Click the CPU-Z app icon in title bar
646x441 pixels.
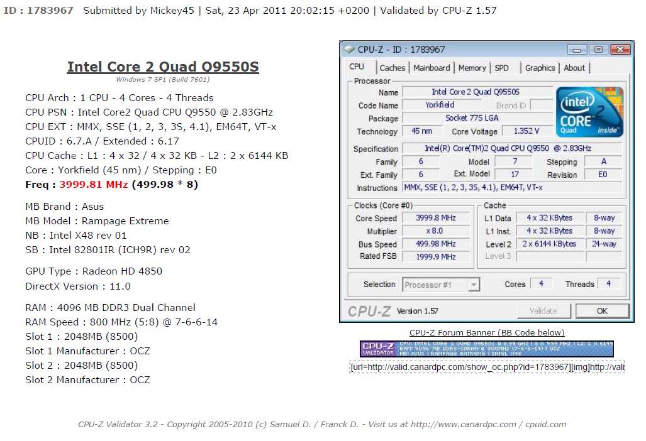[x=349, y=50]
